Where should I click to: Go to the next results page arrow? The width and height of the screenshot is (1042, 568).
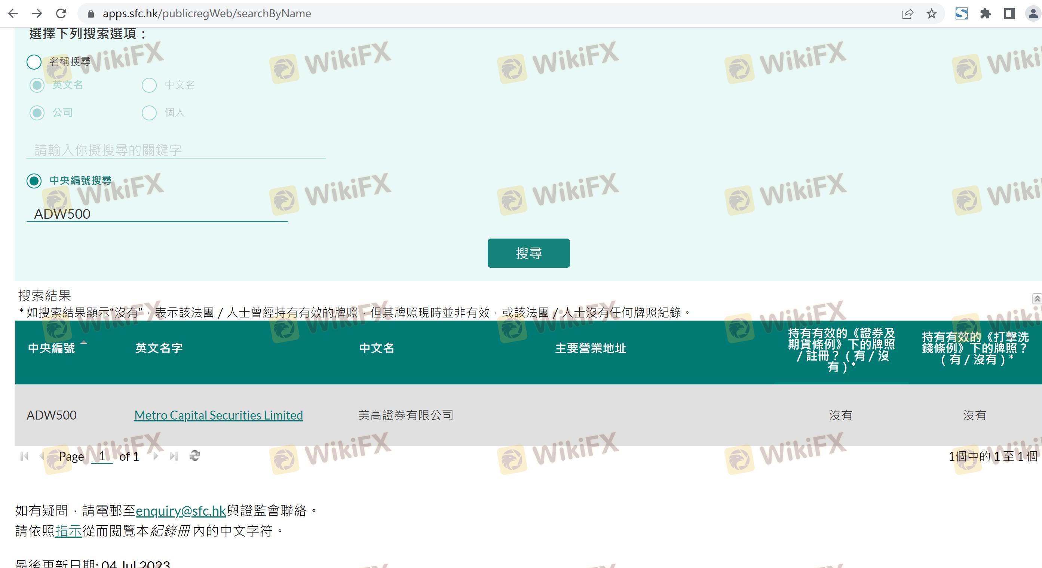point(156,457)
